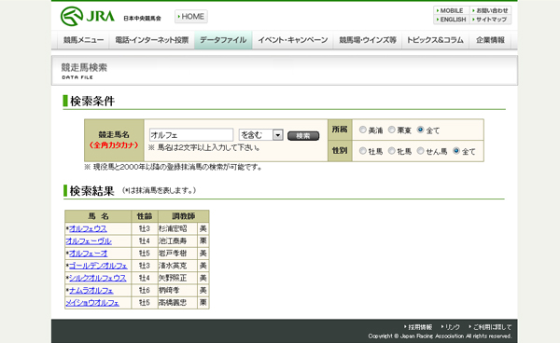Open ゴールデンオルフェ horse link
This screenshot has width=560, height=343.
point(98,266)
